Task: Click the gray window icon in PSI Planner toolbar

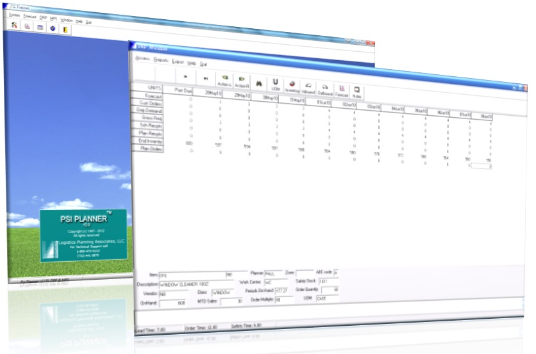Action: (40, 28)
